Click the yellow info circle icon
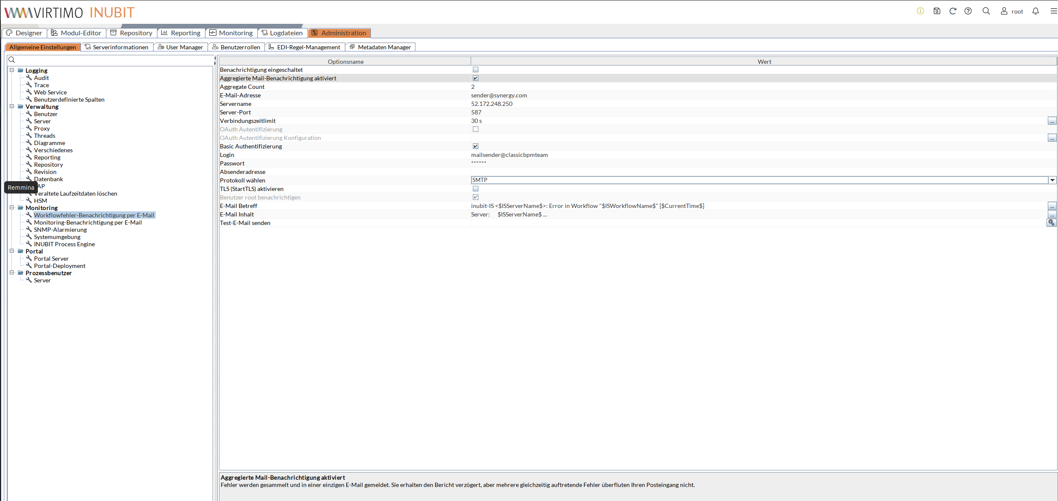 point(920,11)
